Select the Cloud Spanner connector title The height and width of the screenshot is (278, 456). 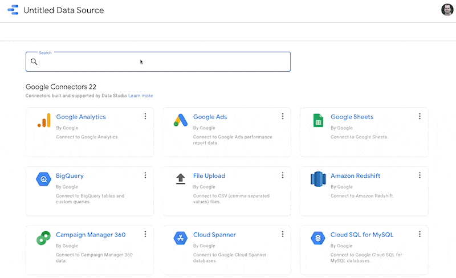point(215,235)
